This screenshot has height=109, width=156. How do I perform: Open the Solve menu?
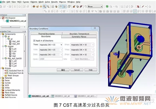pyautogui.click(x=47, y=2)
